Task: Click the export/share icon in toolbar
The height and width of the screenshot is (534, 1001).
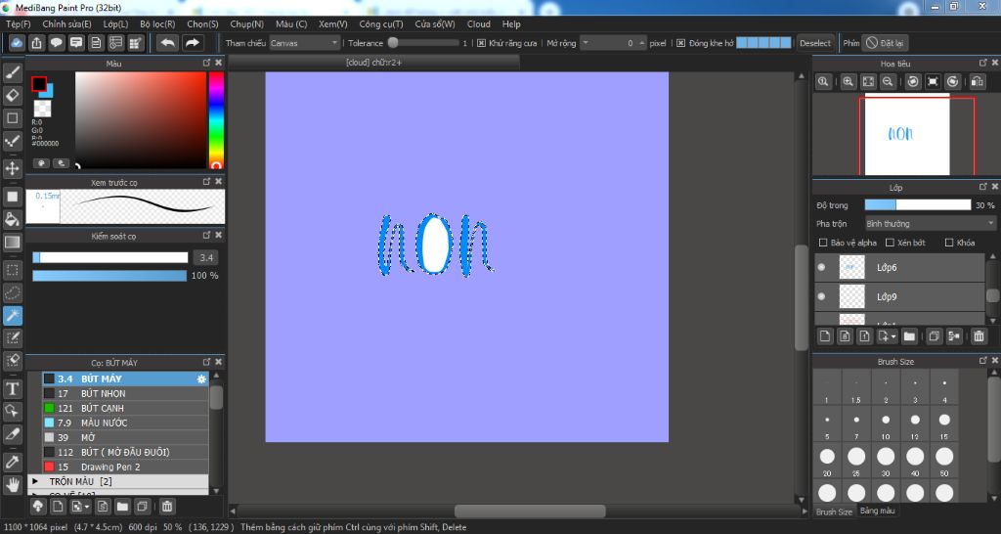Action: pyautogui.click(x=36, y=43)
